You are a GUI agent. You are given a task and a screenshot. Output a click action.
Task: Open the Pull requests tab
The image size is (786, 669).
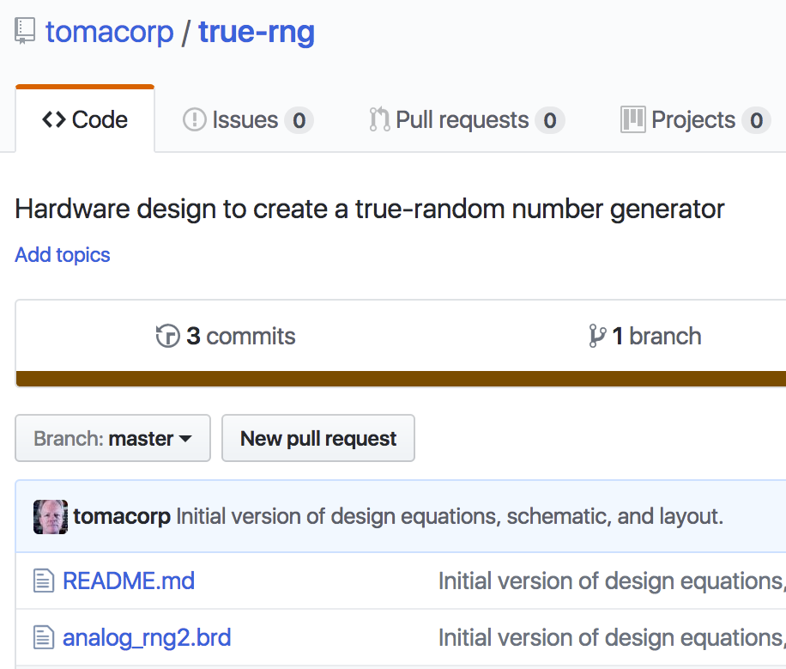(467, 120)
